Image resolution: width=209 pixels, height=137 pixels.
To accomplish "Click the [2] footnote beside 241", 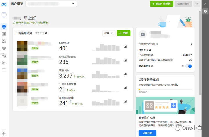I will coord(70,101).
